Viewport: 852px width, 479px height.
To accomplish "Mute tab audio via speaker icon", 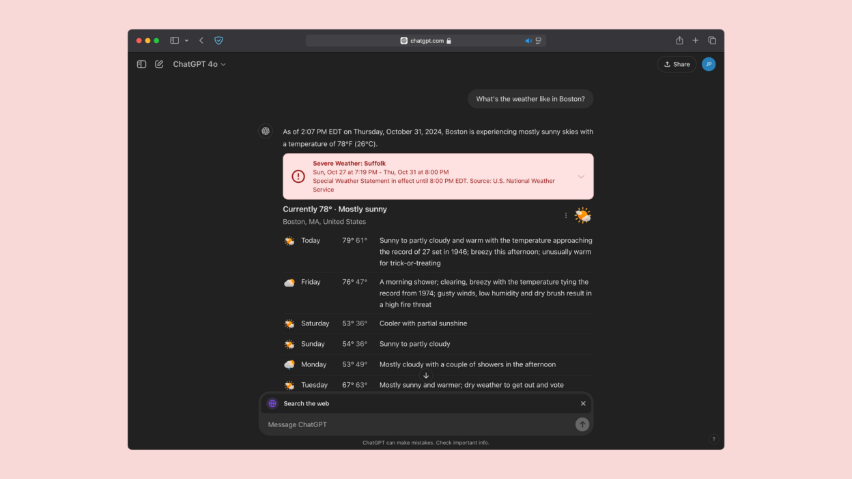I will tap(528, 41).
